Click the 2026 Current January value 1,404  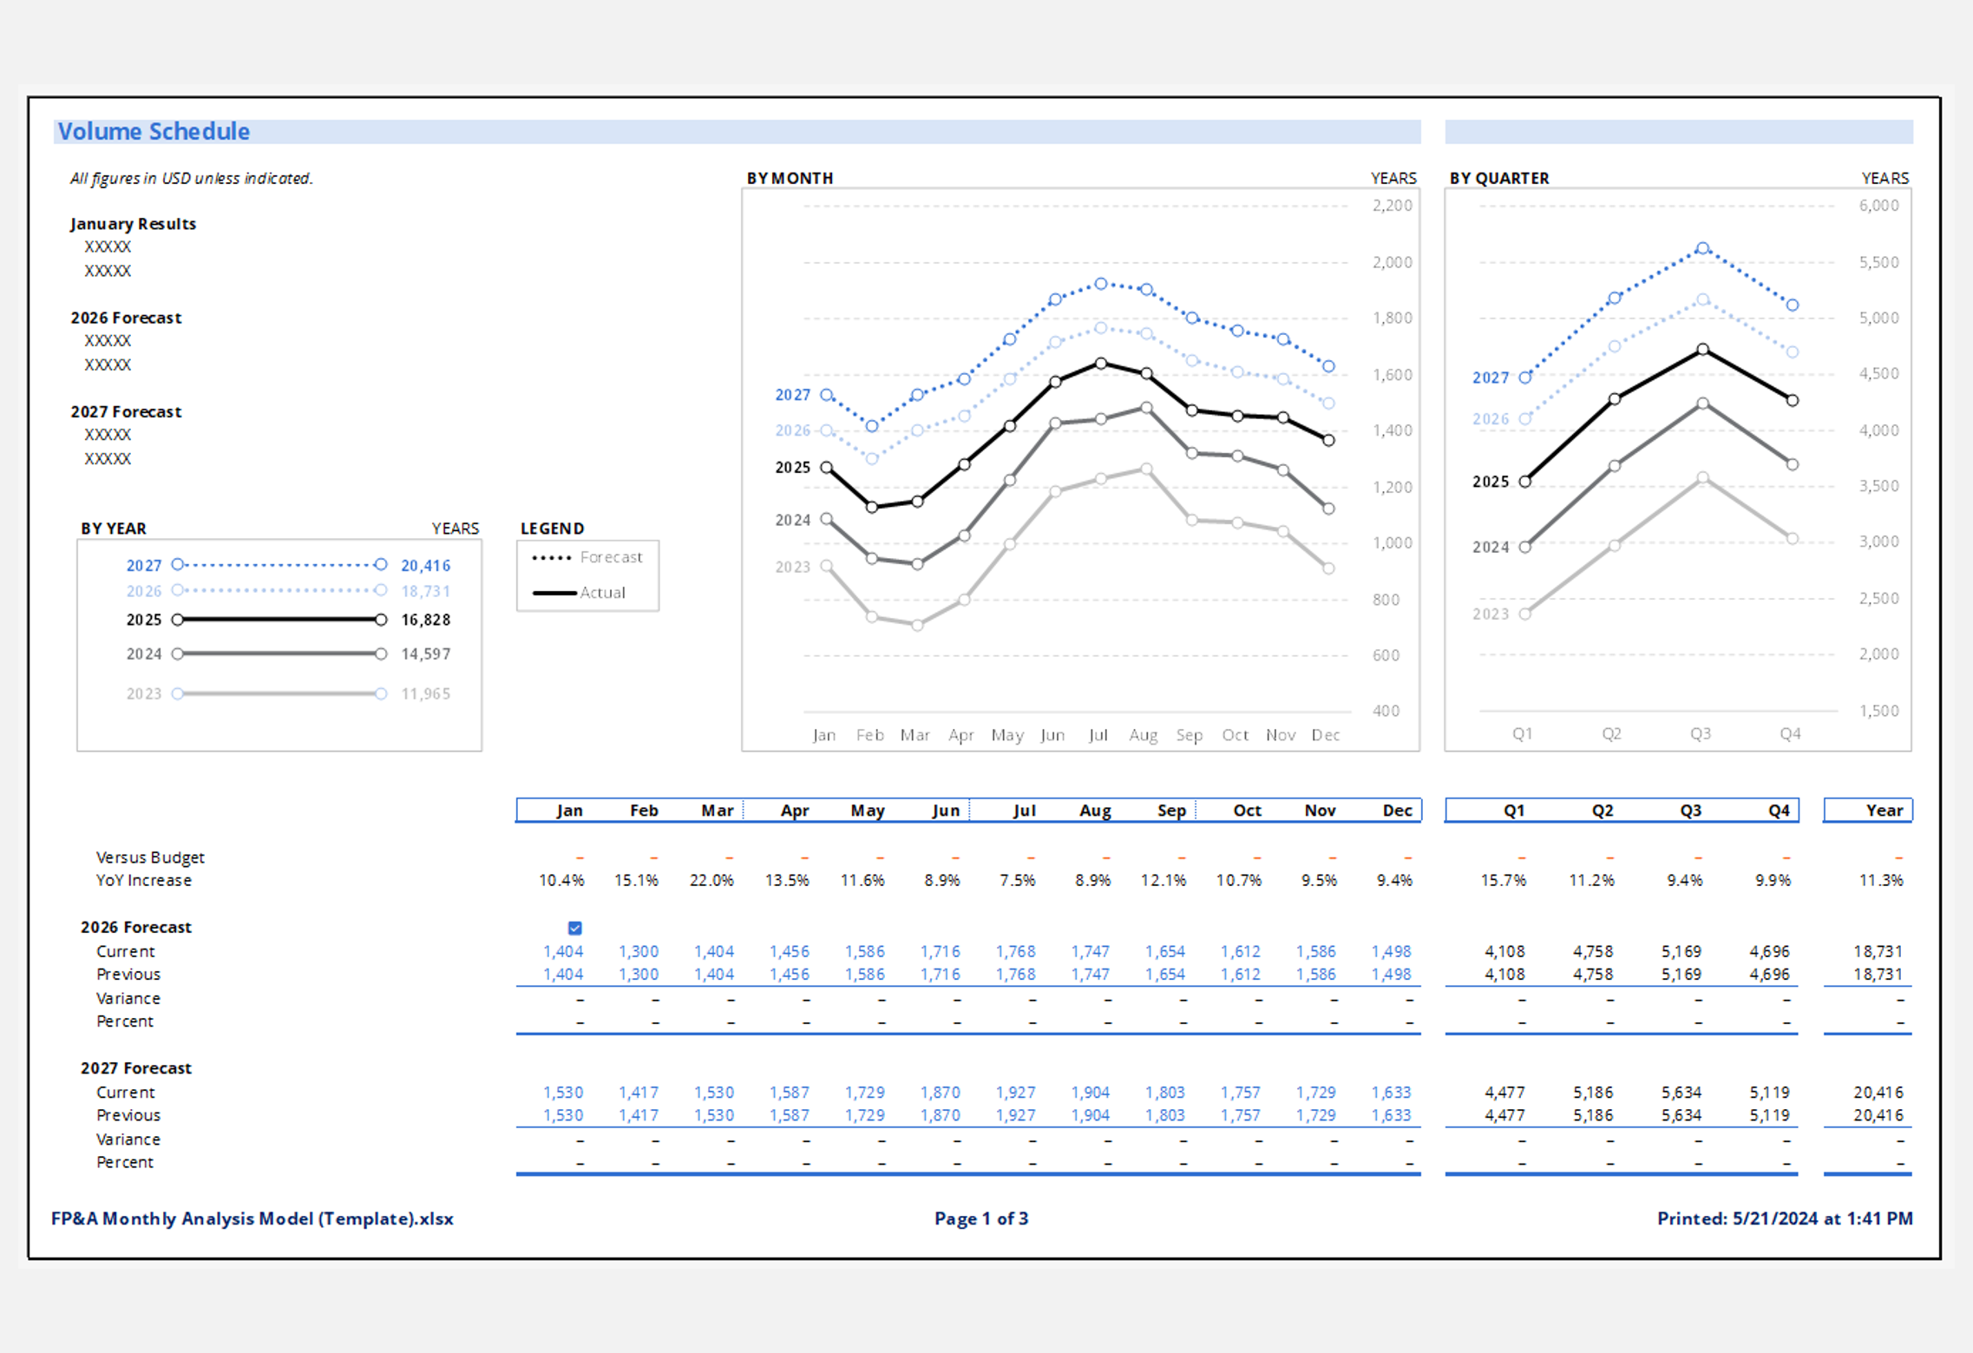(563, 951)
